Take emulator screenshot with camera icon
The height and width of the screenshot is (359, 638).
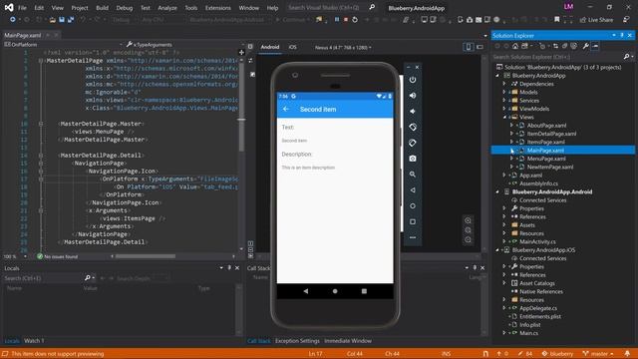(412, 159)
